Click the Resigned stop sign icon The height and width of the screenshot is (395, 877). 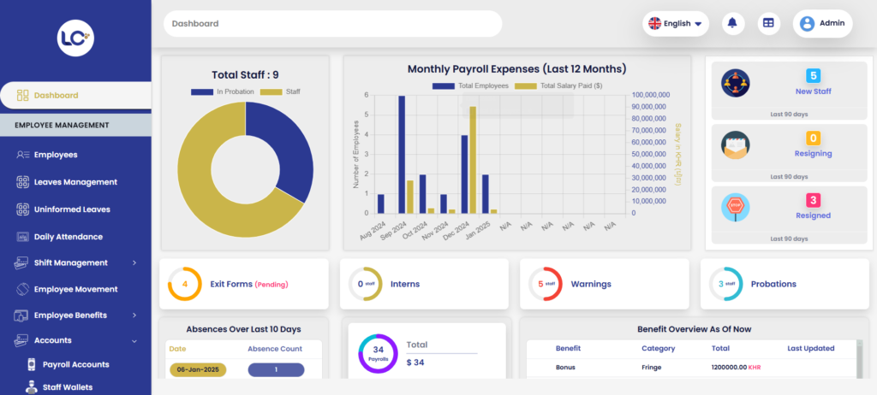point(736,208)
